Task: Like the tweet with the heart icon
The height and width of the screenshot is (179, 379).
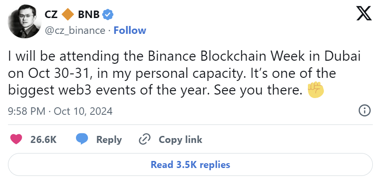Action: (x=16, y=139)
